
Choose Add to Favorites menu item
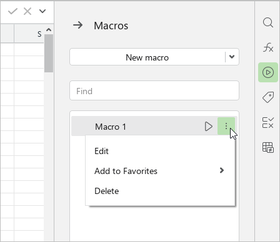[x=160, y=171]
